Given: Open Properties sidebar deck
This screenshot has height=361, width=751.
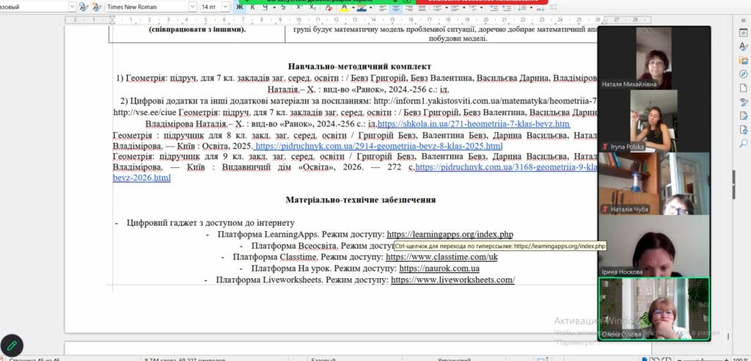Looking at the screenshot, I should tap(744, 32).
